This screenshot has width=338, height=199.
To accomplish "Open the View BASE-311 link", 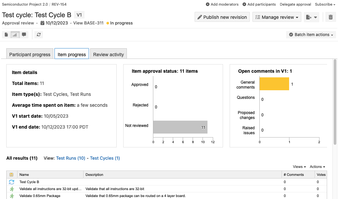I will click(x=88, y=23).
